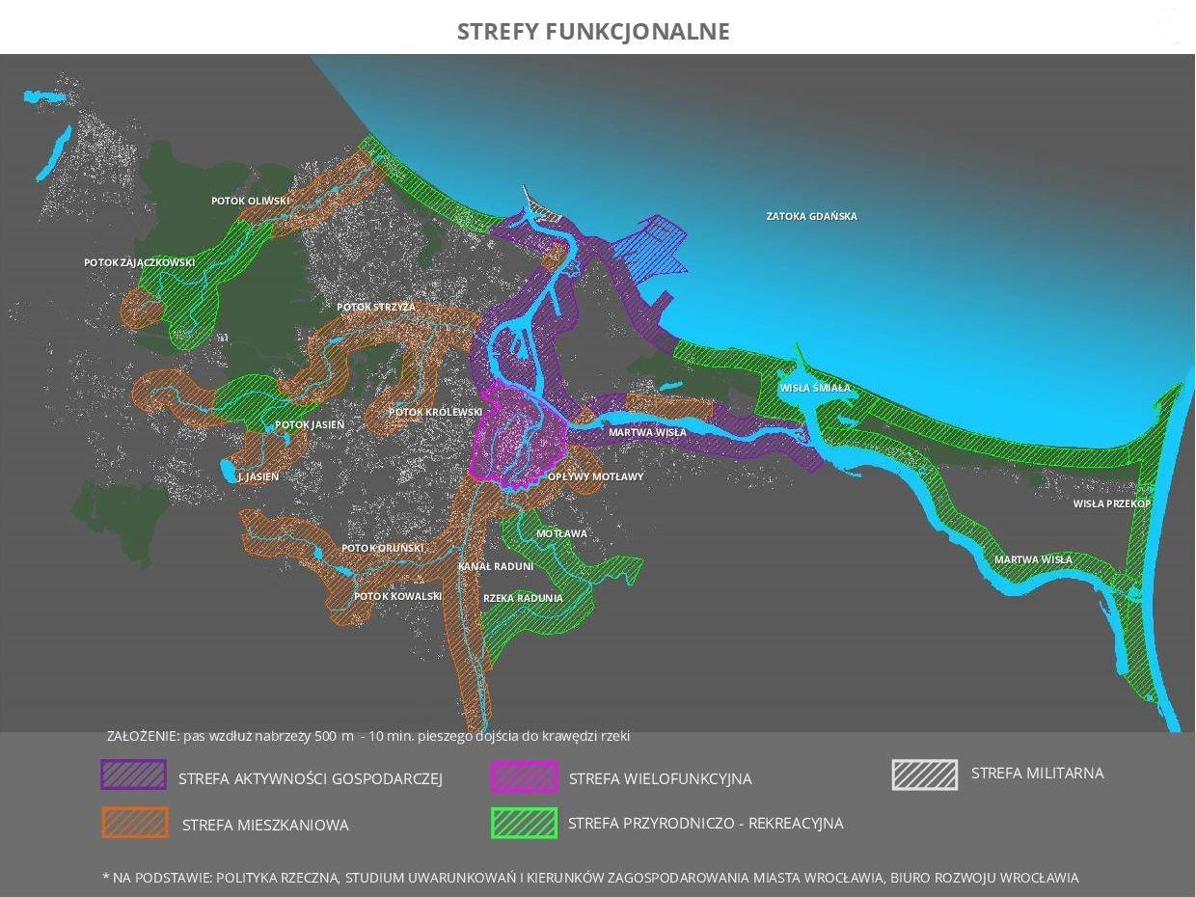The width and height of the screenshot is (1196, 897).
Task: Click the Wisła Przekop label
Action: point(1112,503)
